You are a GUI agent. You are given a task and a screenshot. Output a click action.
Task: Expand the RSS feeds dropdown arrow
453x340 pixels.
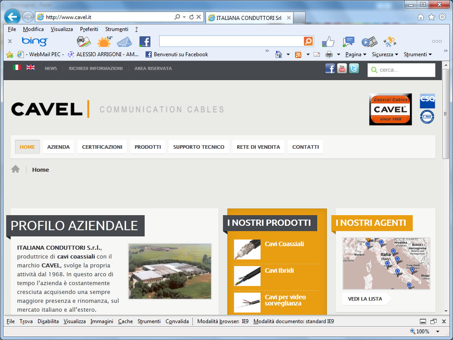point(308,54)
